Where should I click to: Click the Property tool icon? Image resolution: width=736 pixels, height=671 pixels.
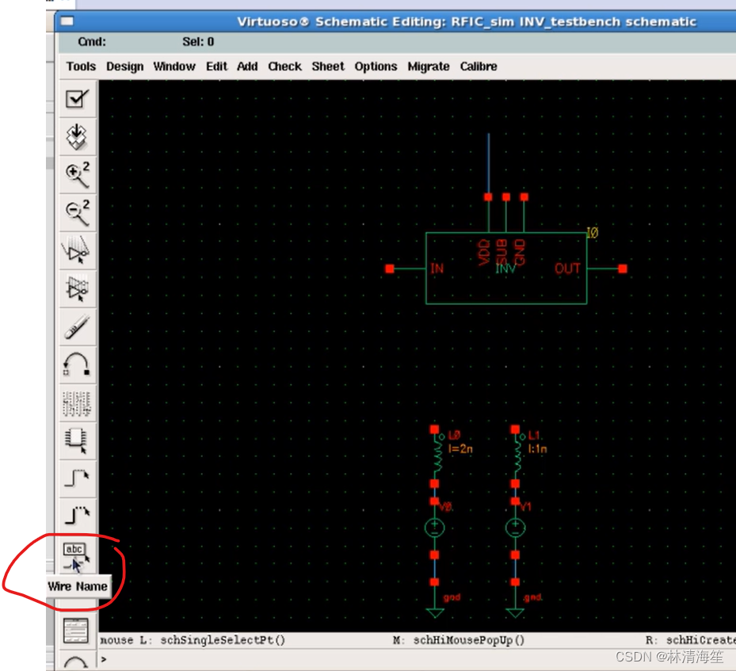pyautogui.click(x=78, y=402)
